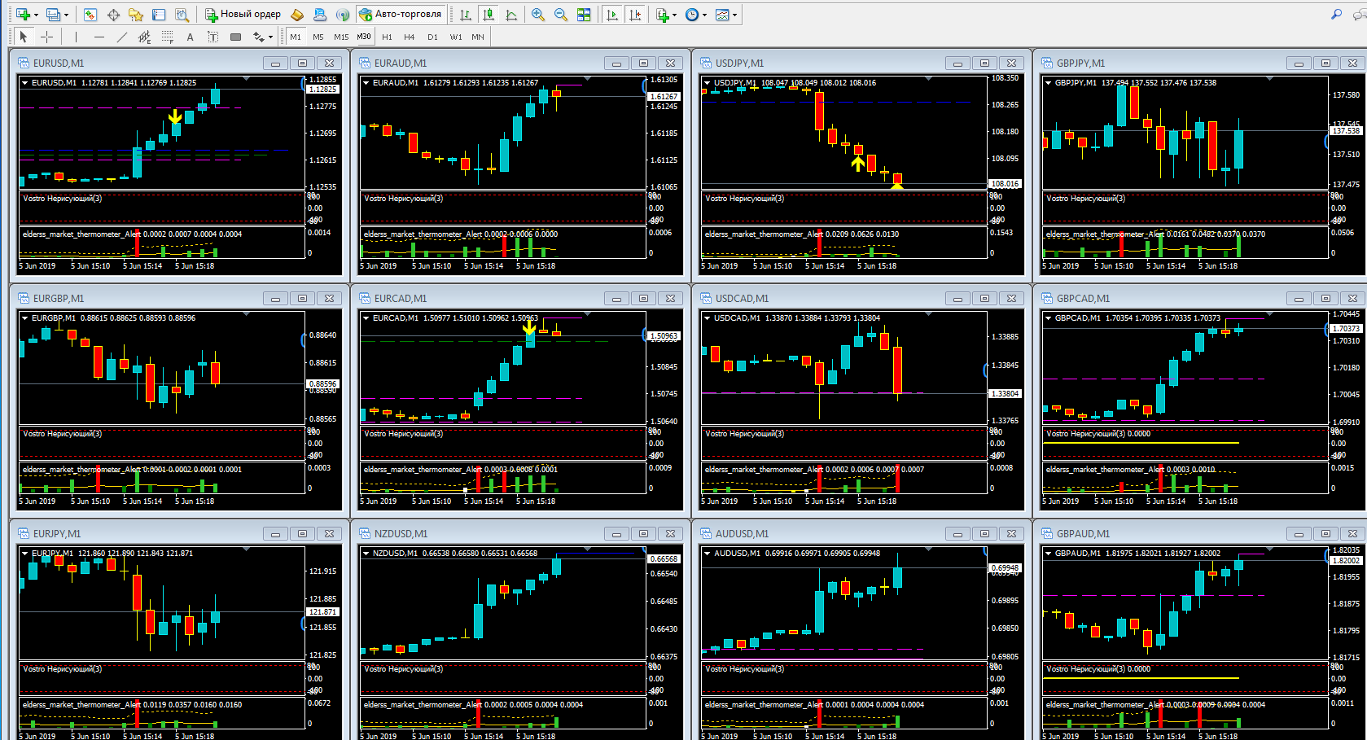Screen dimensions: 1367x740
Task: Click the Signals broadcast icon
Action: (343, 14)
